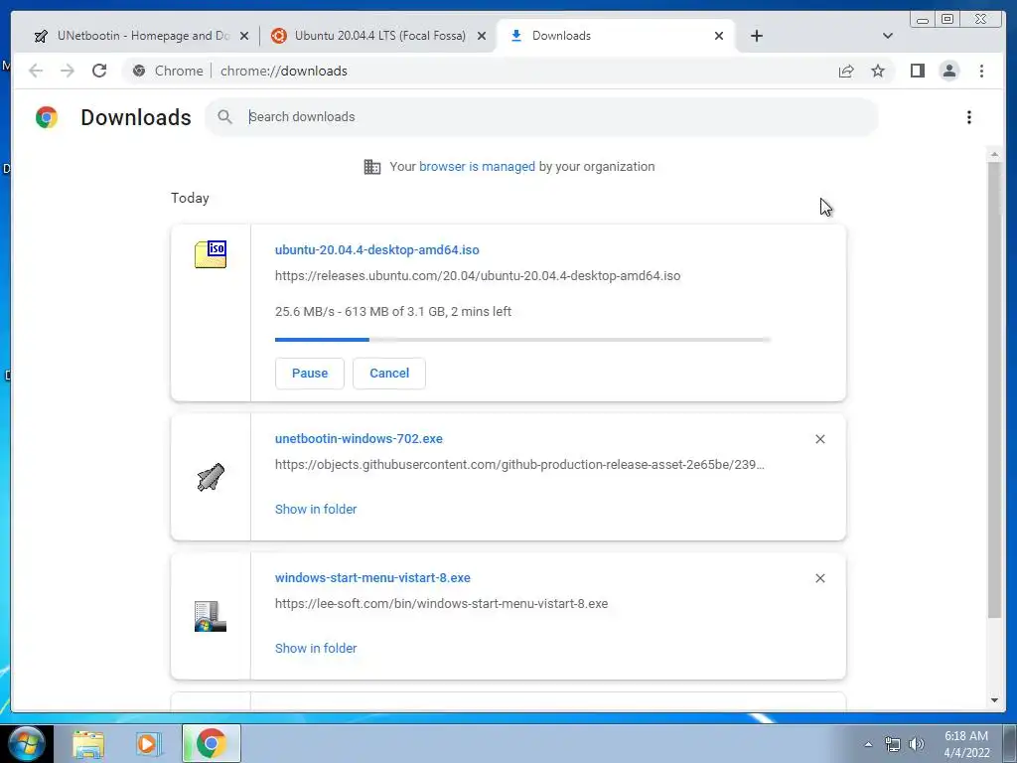Click the Chrome logo next to Downloads
Image resolution: width=1017 pixels, height=763 pixels.
click(47, 117)
